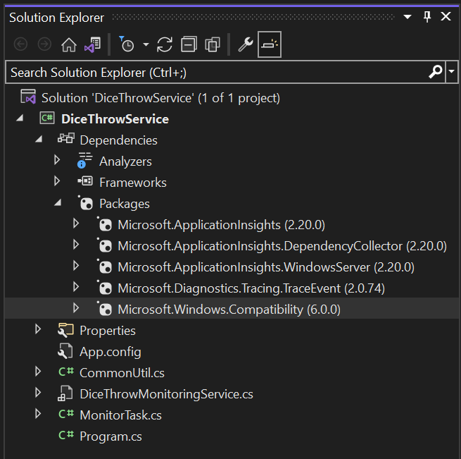
Task: Pin the Solution Explorer panel (auto hide)
Action: (x=427, y=16)
